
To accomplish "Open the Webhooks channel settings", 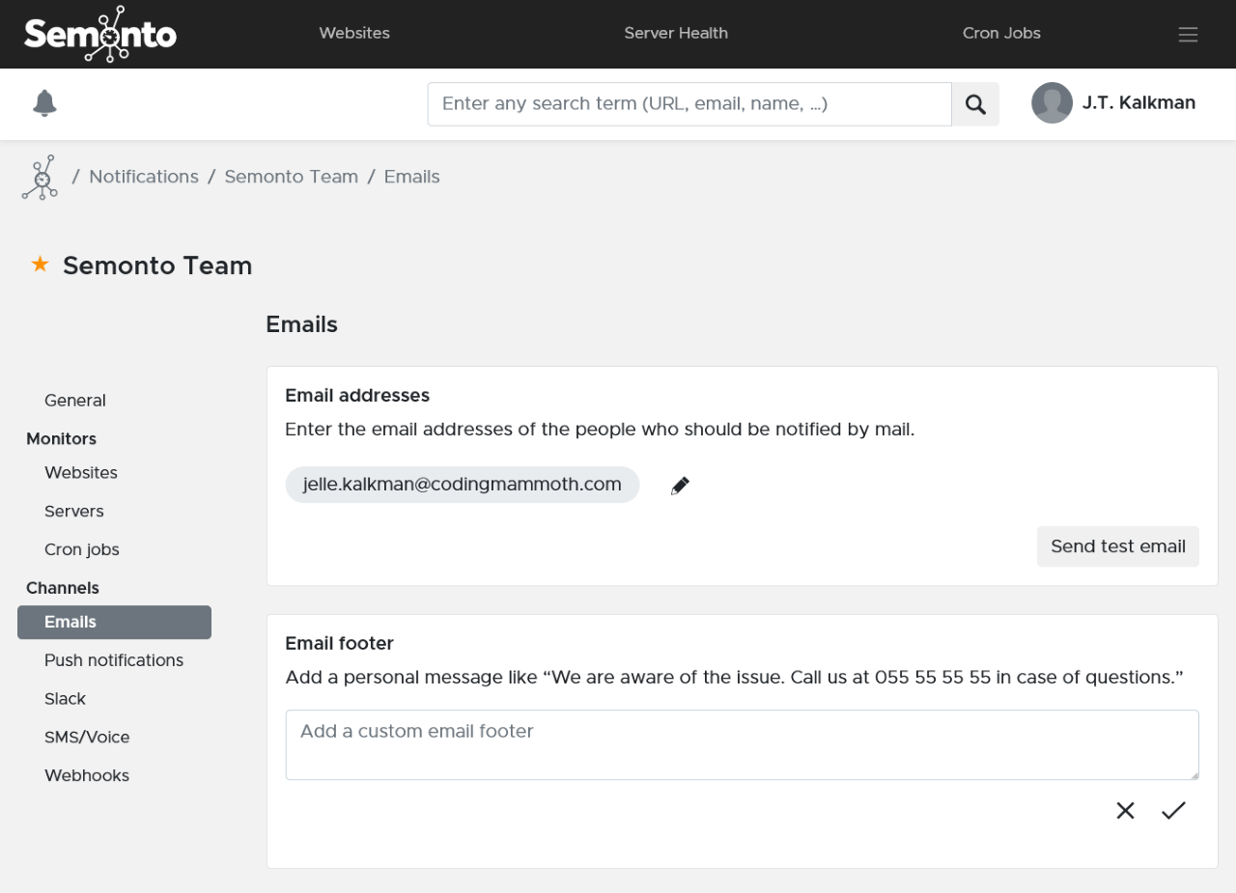I will (87, 776).
